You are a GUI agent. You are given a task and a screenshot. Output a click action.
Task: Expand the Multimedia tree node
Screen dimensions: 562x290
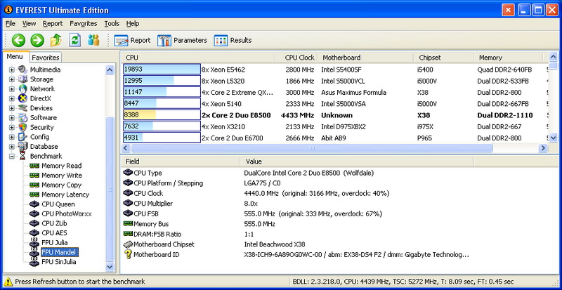click(x=12, y=70)
